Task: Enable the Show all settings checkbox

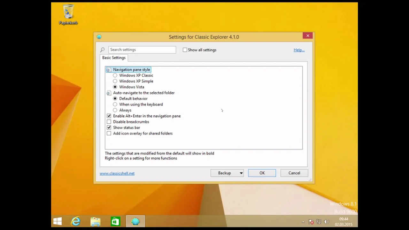Action: tap(185, 50)
